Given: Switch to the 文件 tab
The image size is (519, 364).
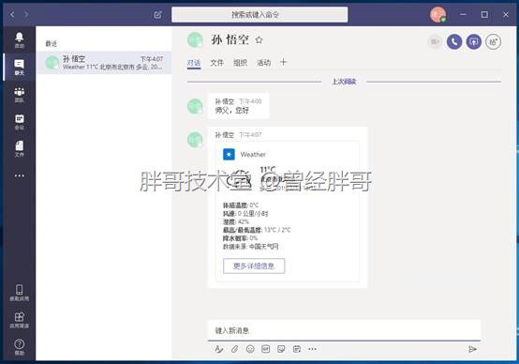Looking at the screenshot, I should coord(216,63).
